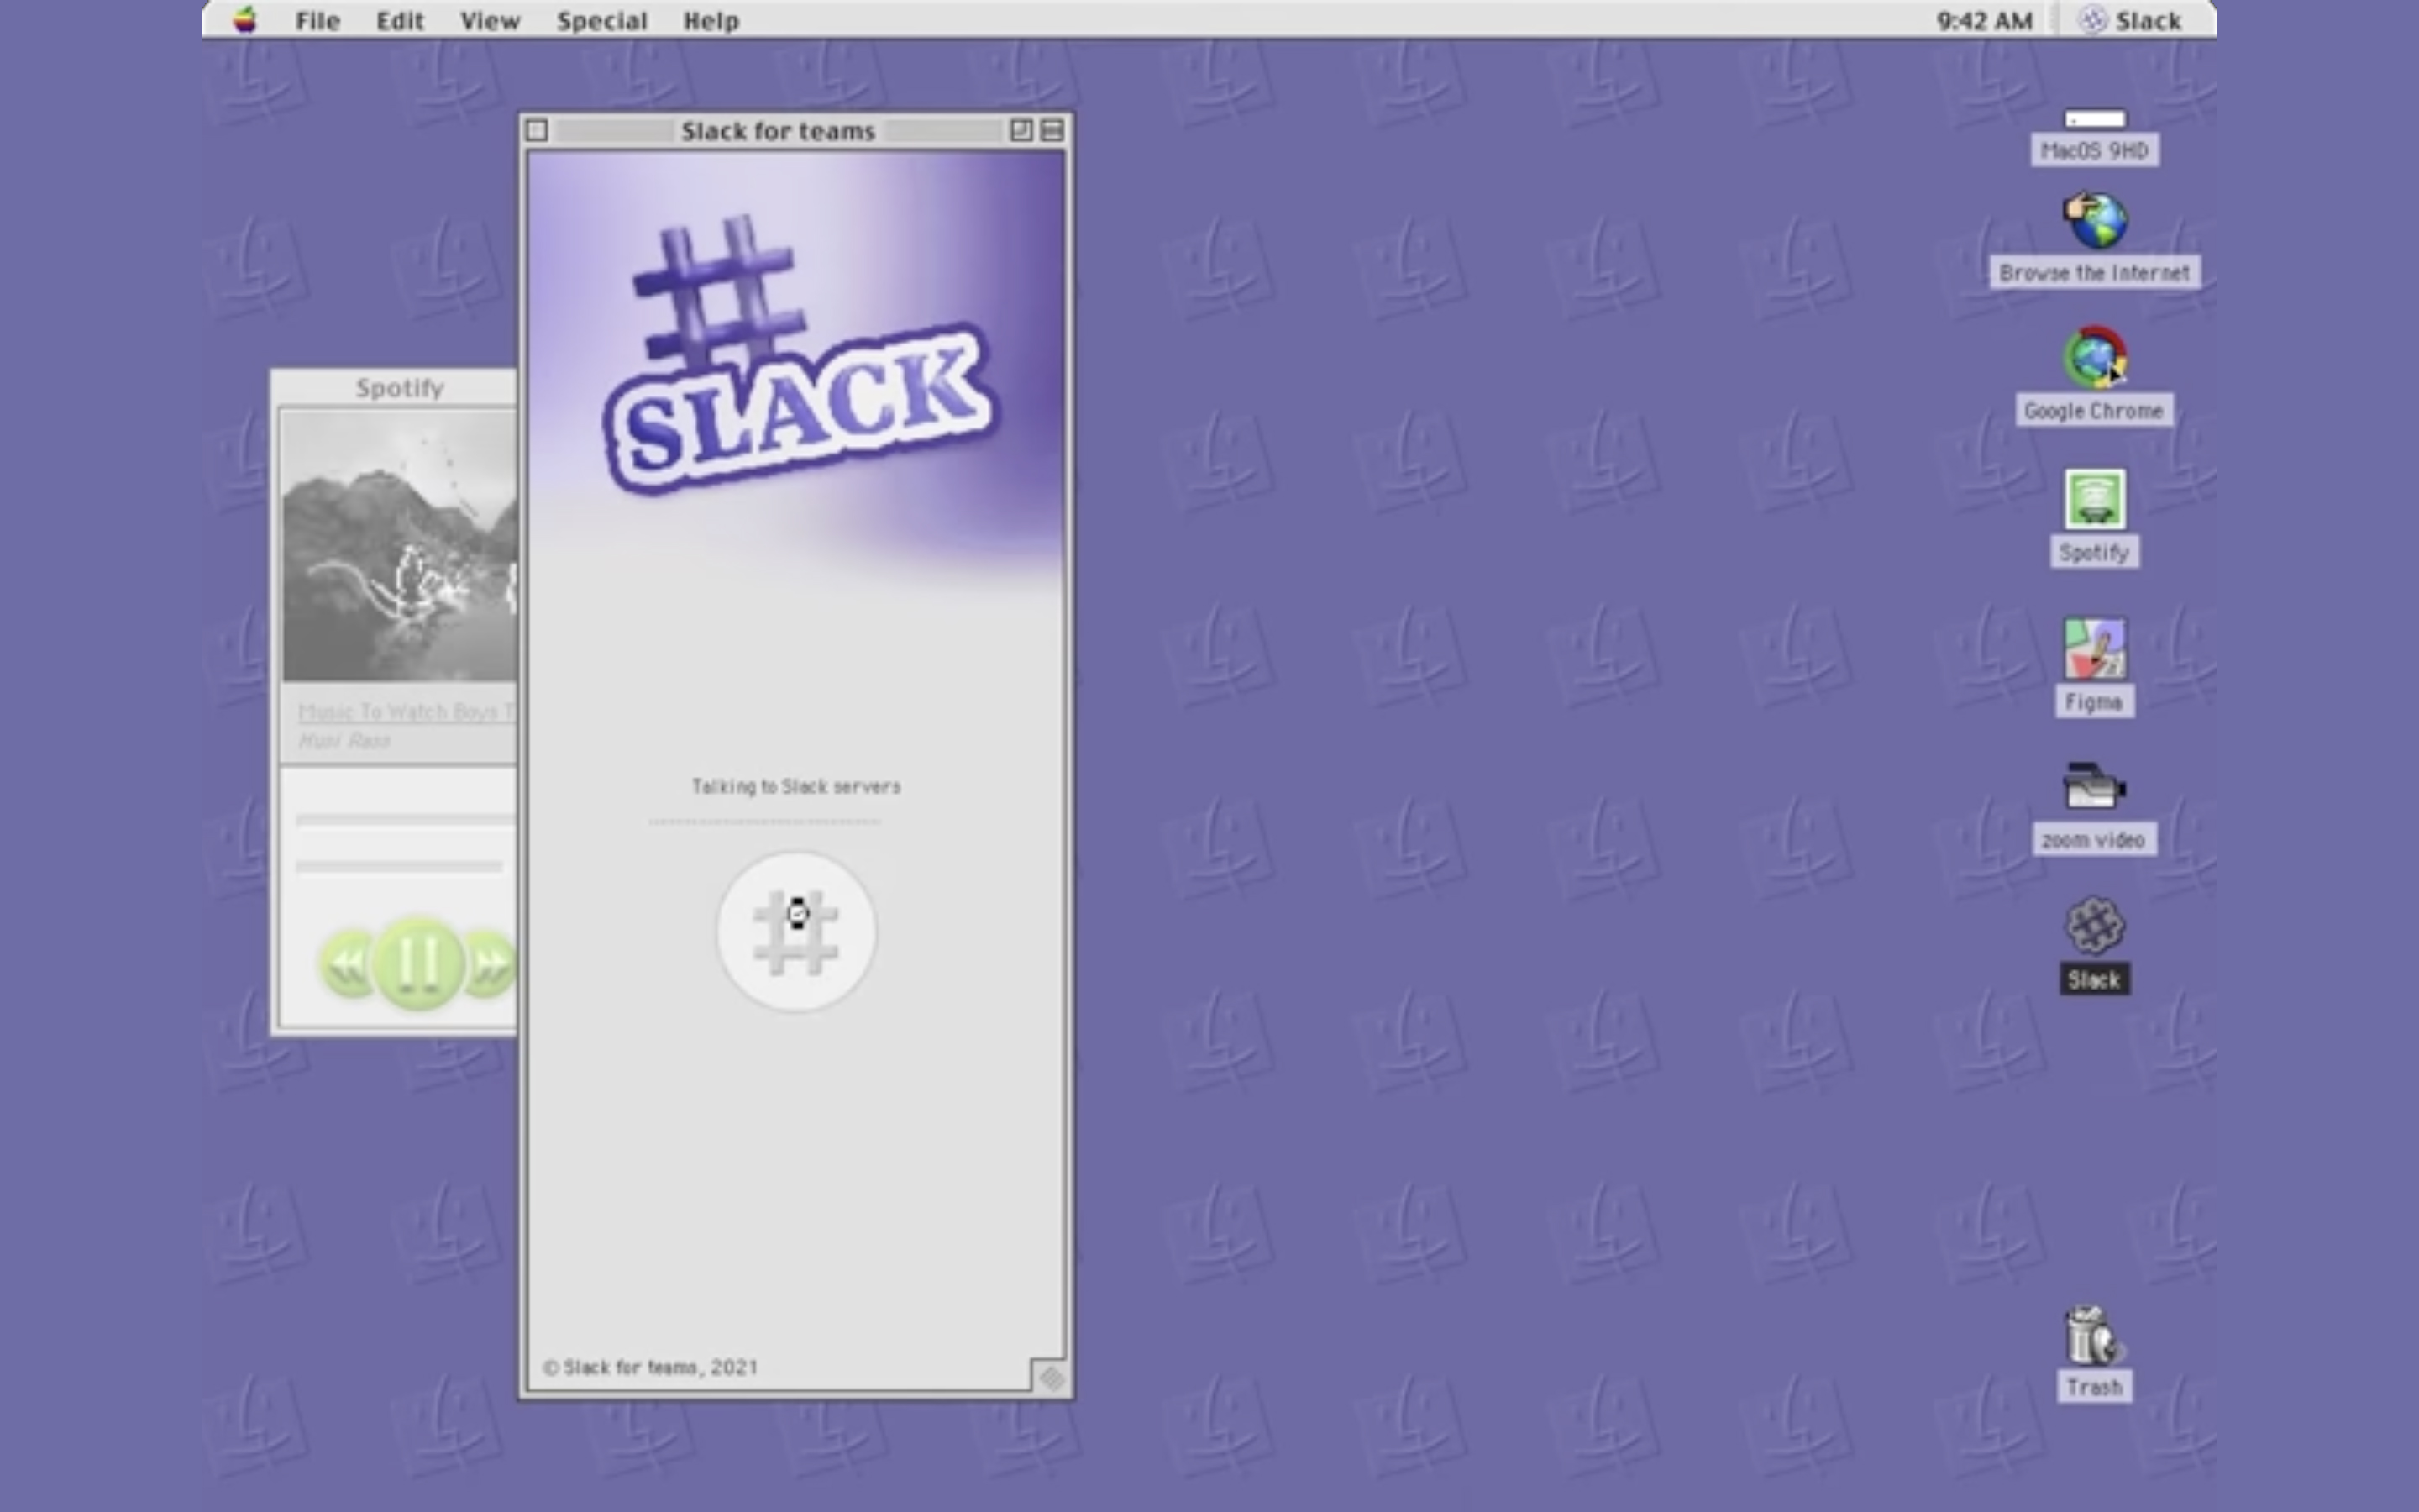
Task: Open the Apple menu
Action: [x=245, y=20]
